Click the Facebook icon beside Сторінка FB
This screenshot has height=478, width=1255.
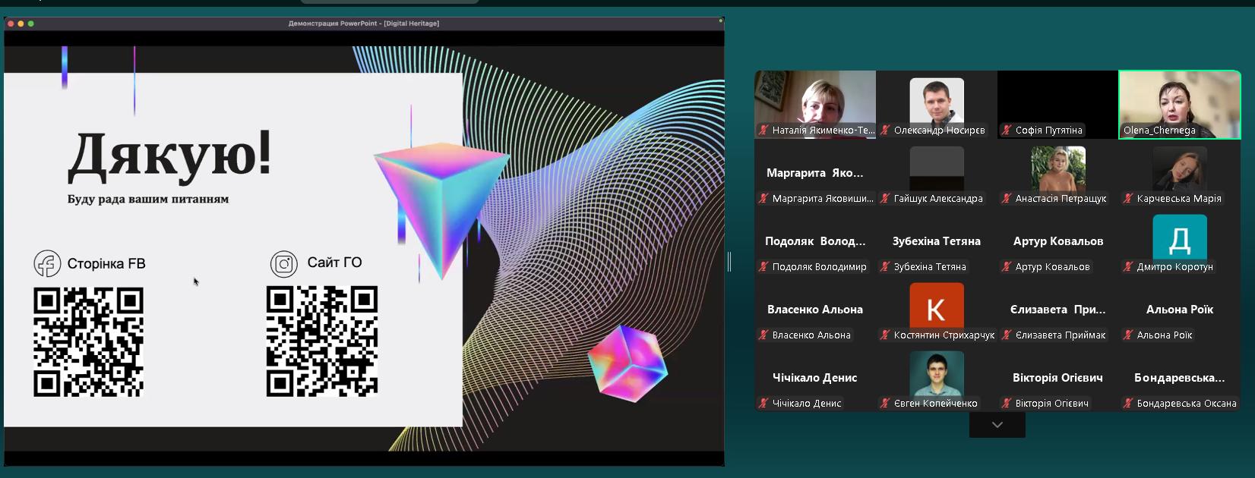47,263
